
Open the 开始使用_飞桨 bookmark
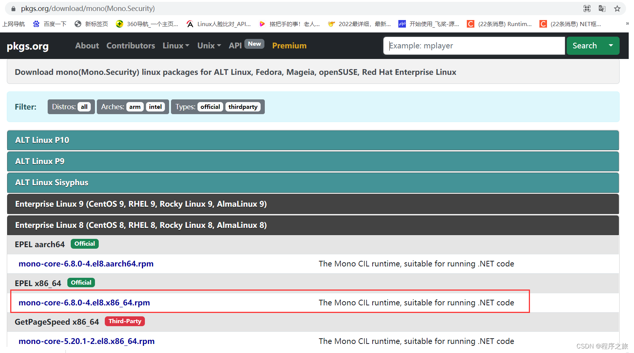pyautogui.click(x=429, y=24)
